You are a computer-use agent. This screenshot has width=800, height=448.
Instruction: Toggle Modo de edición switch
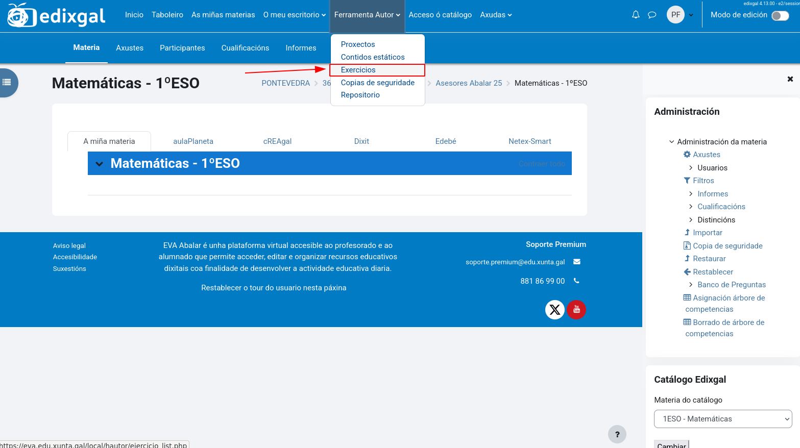780,16
